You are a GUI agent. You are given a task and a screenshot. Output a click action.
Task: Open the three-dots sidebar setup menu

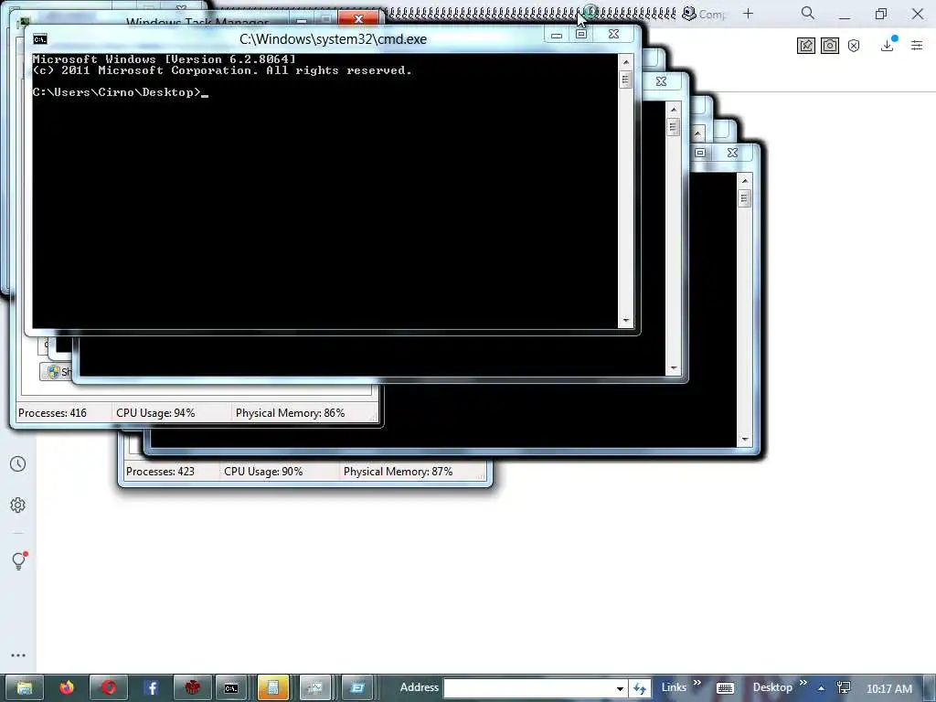coord(18,654)
